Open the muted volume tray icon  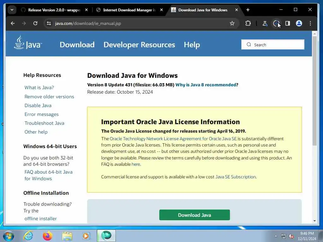pos(291,236)
